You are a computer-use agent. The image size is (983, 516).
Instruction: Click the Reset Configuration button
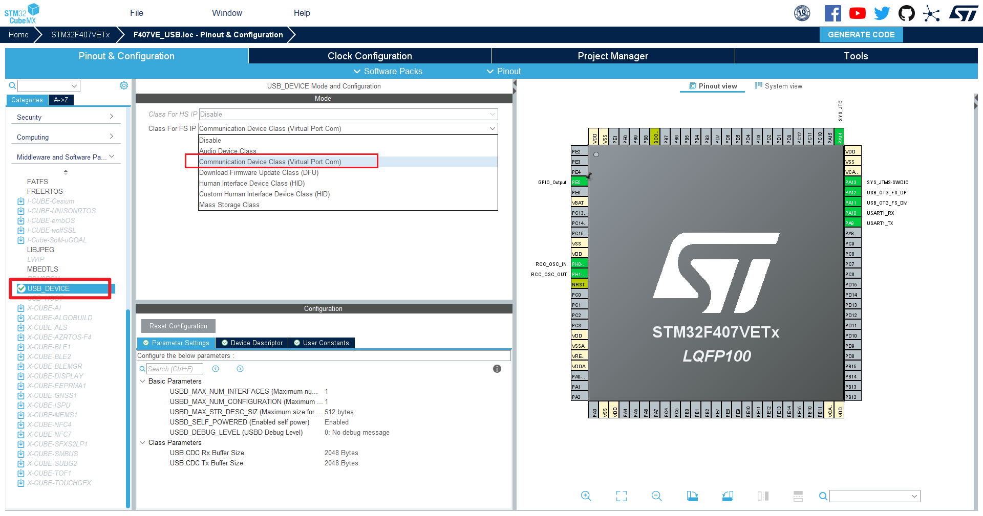[178, 326]
